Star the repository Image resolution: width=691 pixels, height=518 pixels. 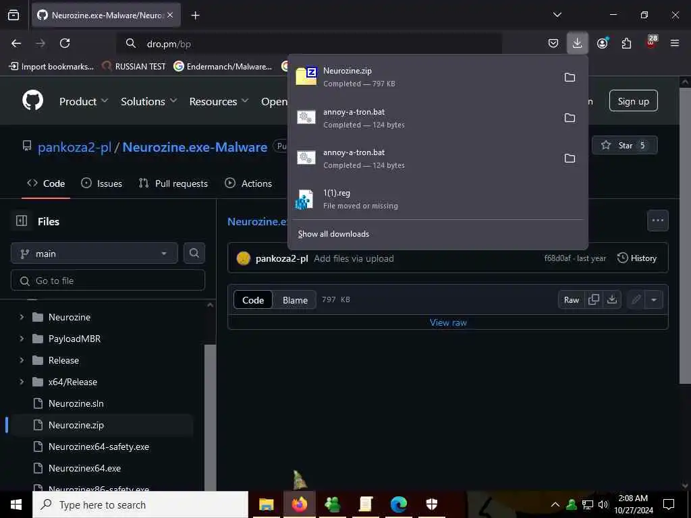[x=624, y=146]
